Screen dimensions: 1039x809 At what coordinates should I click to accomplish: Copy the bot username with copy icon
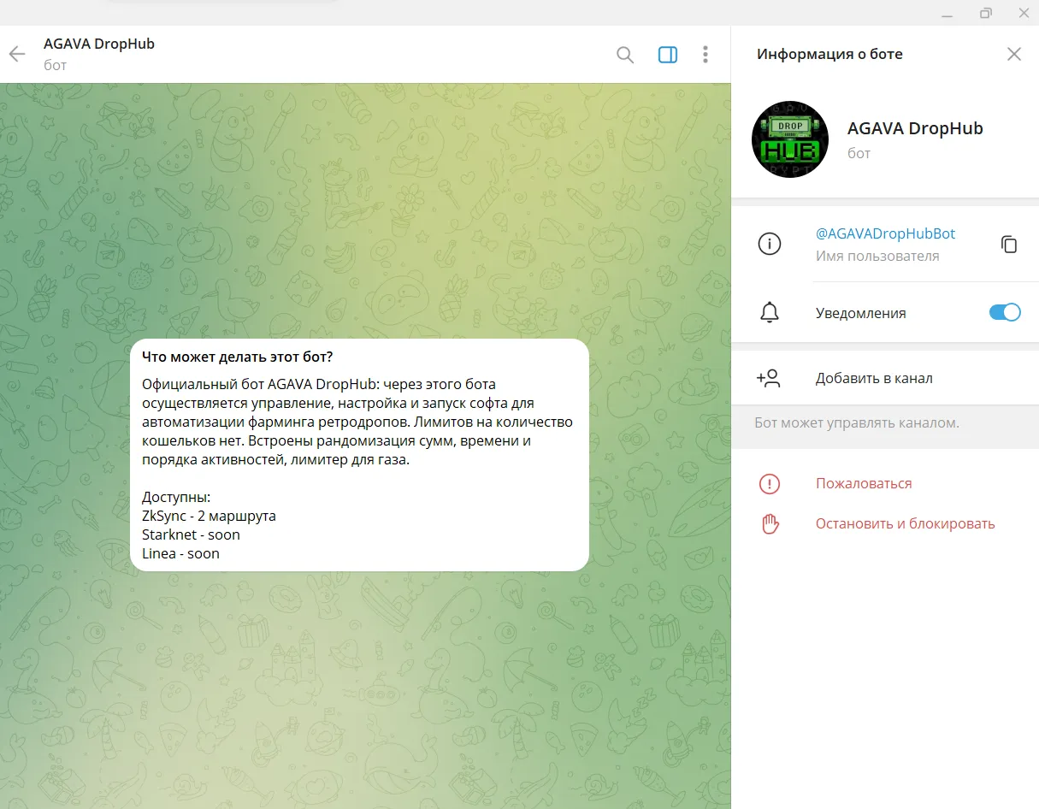[x=1009, y=245]
